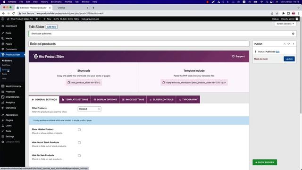302x170 pixels.
Task: Open Posts in the admin sidebar
Action: [8, 33]
